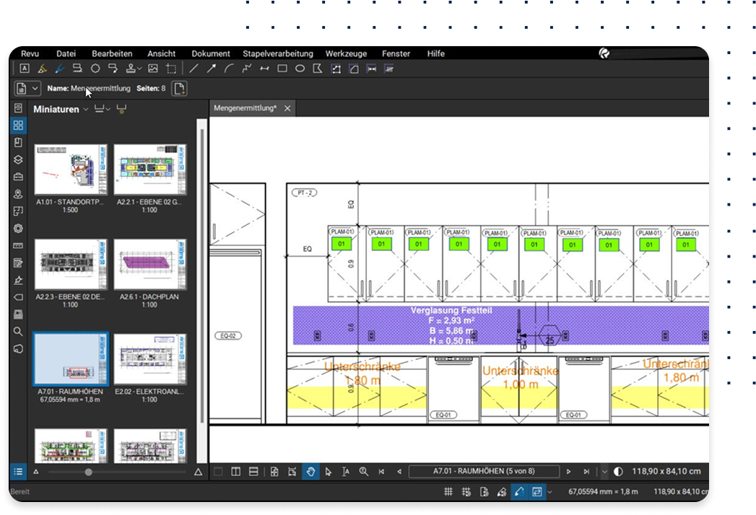Close the Mengenermittlung document tab

point(287,108)
